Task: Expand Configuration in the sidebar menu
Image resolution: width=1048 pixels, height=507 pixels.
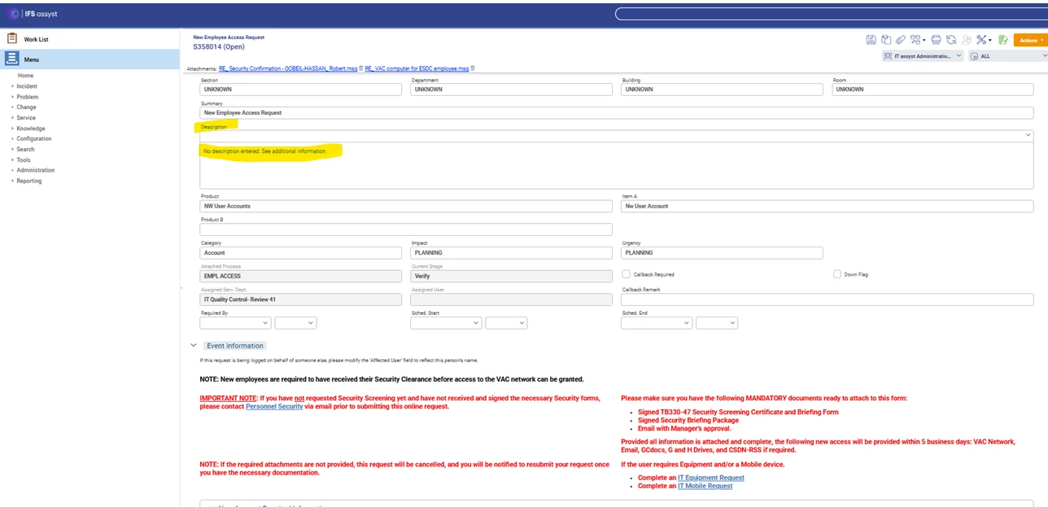Action: tap(34, 139)
